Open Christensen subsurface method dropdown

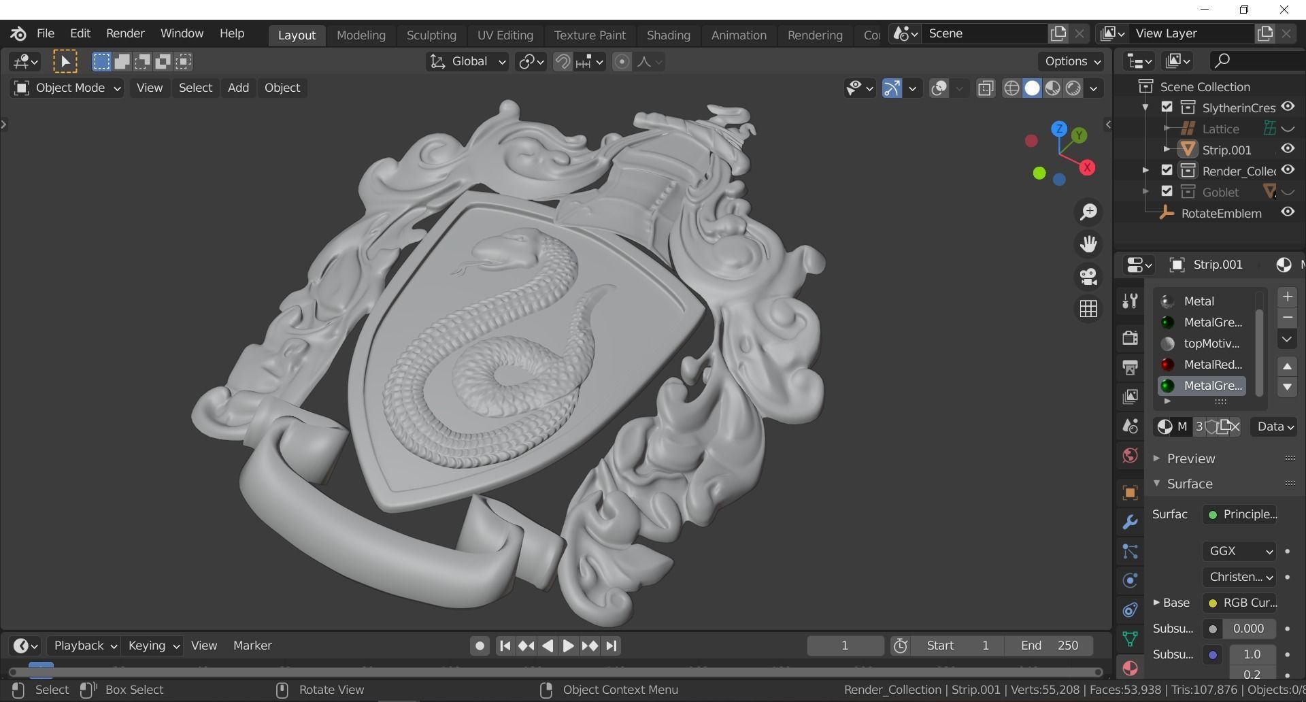1239,577
